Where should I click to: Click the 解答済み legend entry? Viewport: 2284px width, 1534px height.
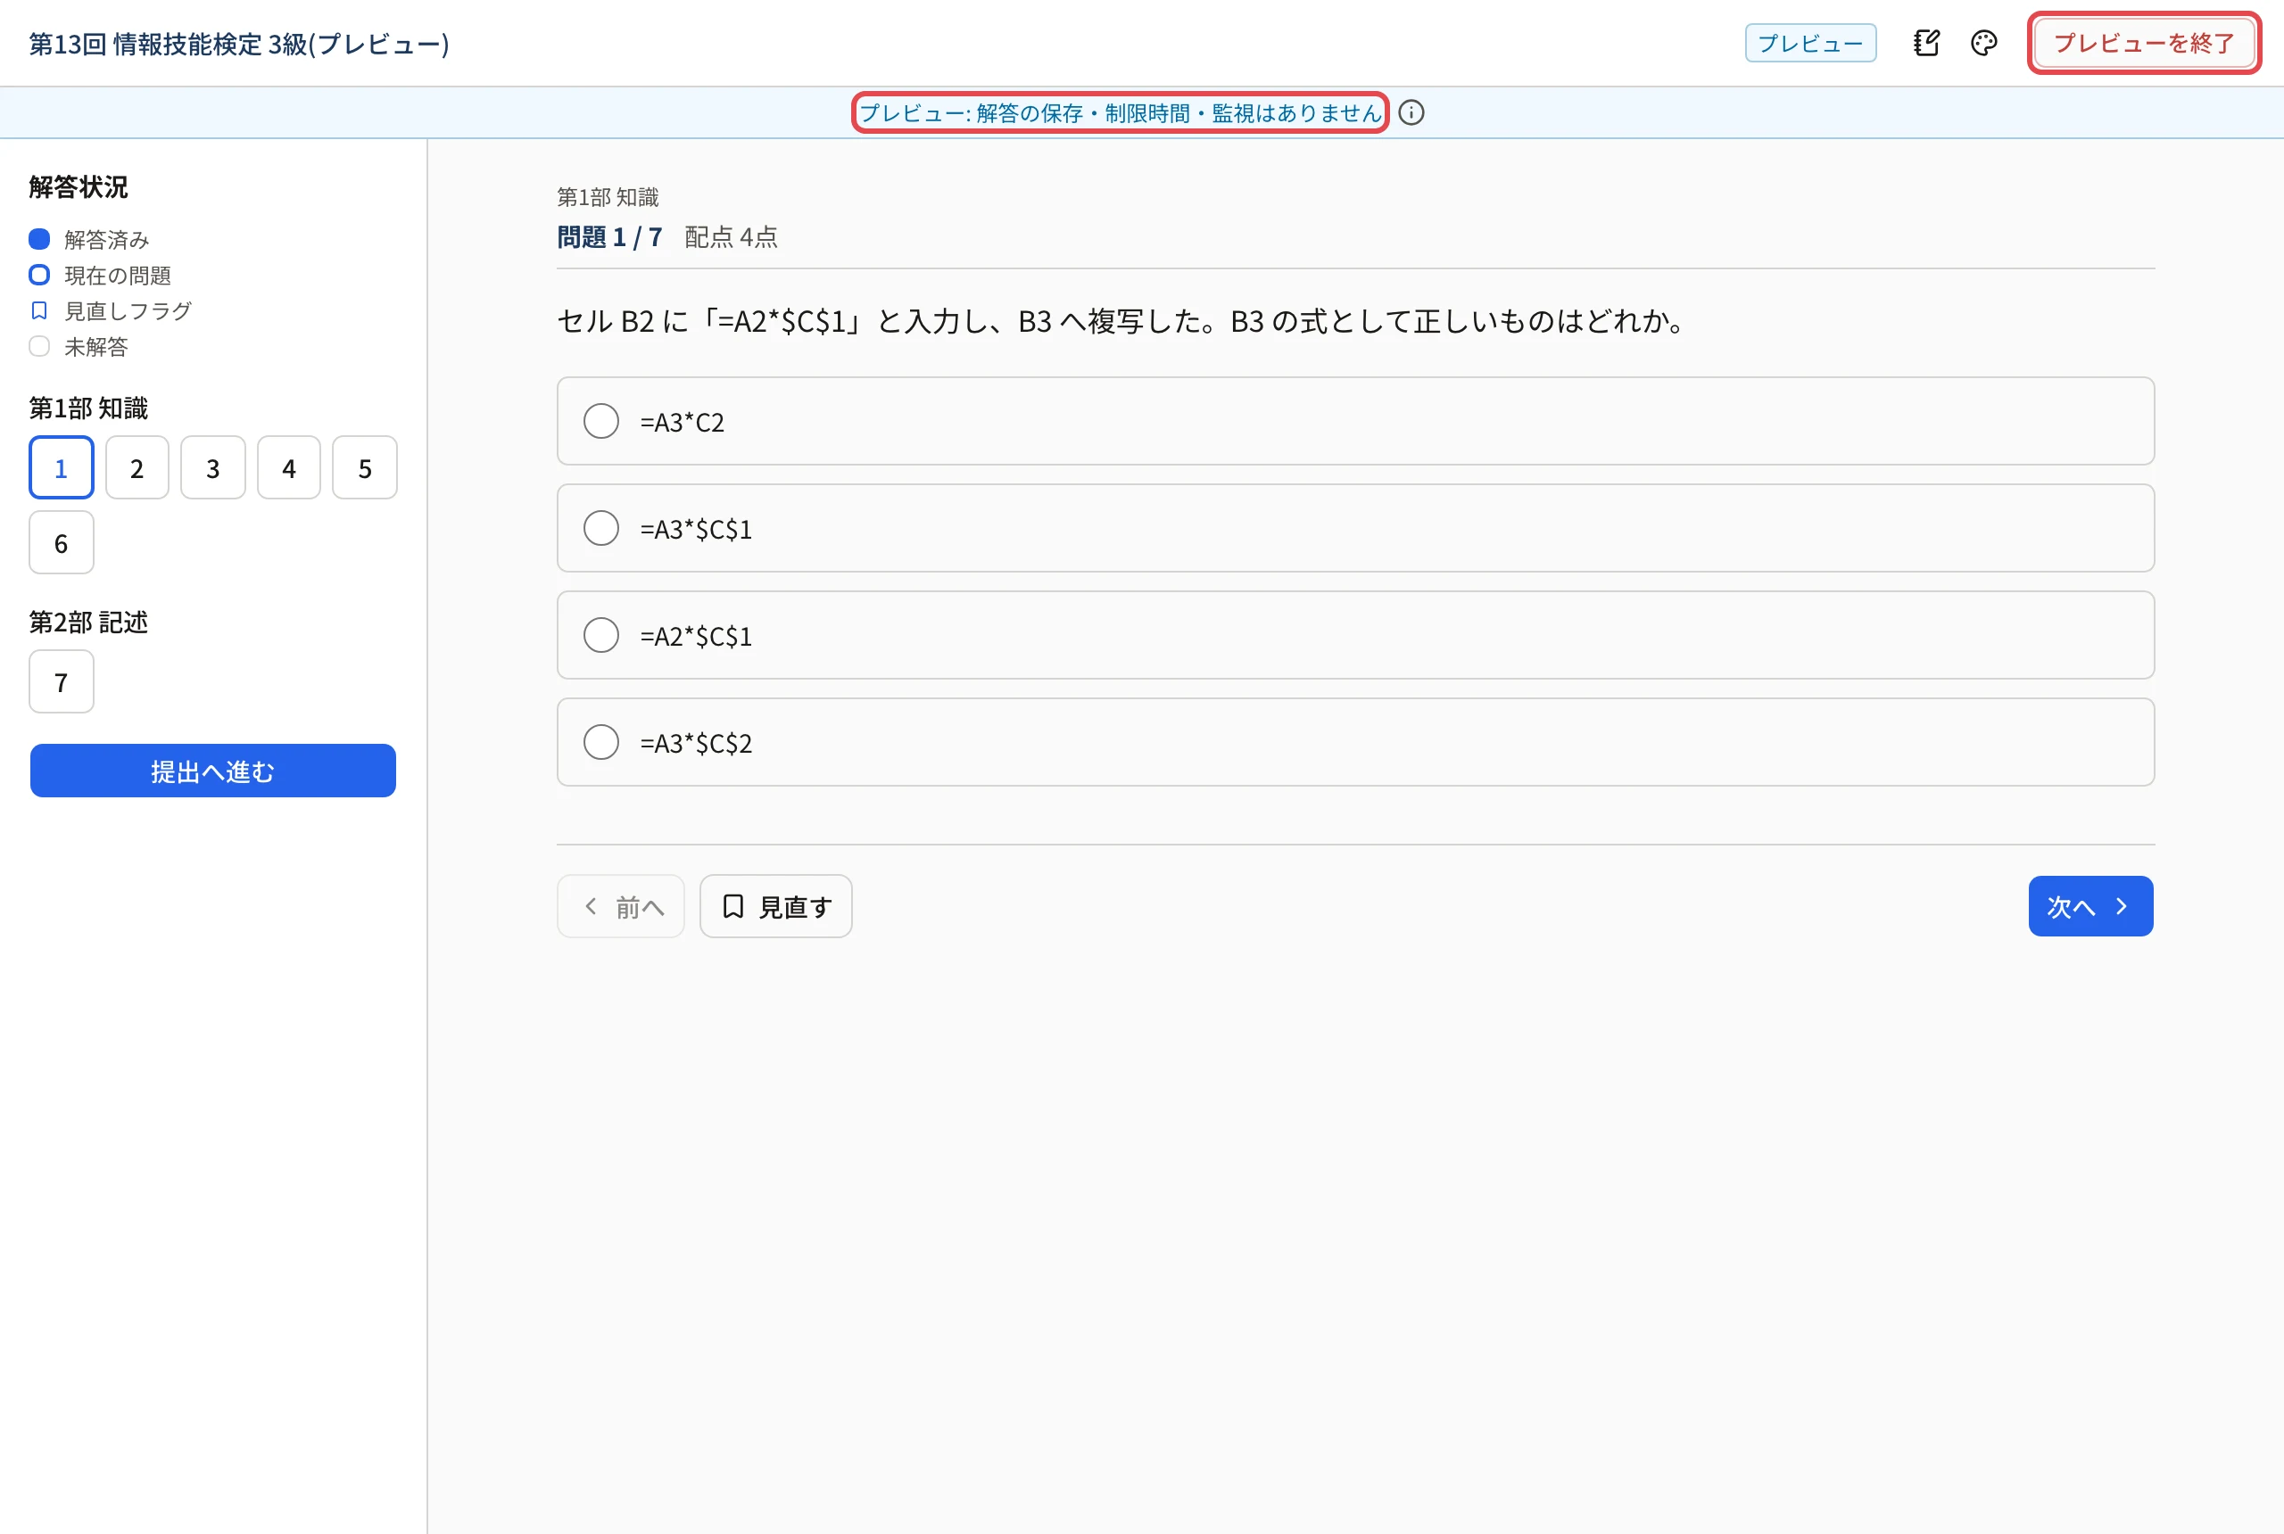[89, 240]
